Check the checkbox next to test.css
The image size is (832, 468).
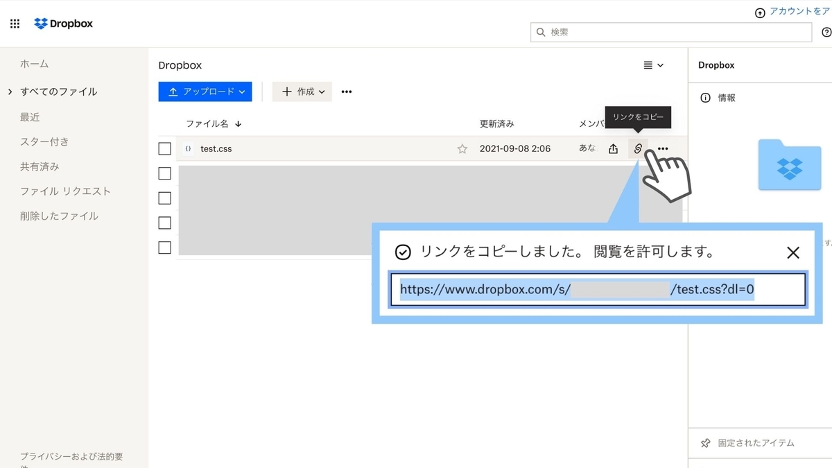(164, 148)
